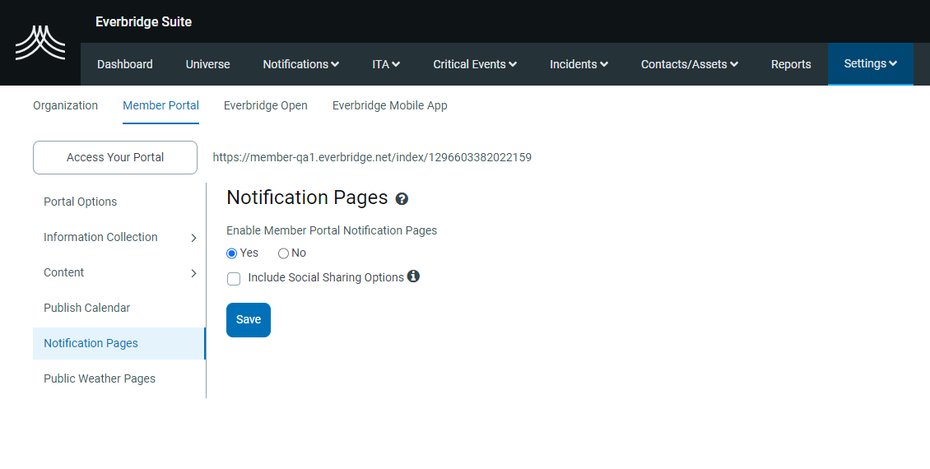Open the Contacts/Assets dropdown
930x469 pixels.
689,64
